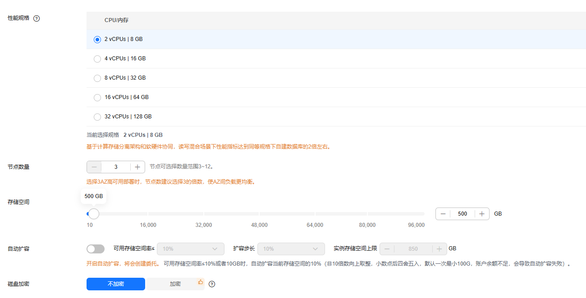This screenshot has height=298, width=586.
Task: Click the slider label 96,000
Action: 416,225
